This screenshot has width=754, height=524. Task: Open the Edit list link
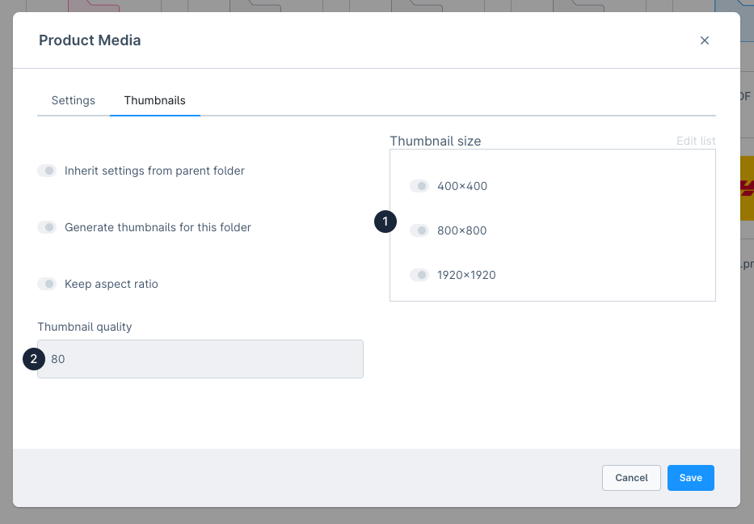pos(696,141)
